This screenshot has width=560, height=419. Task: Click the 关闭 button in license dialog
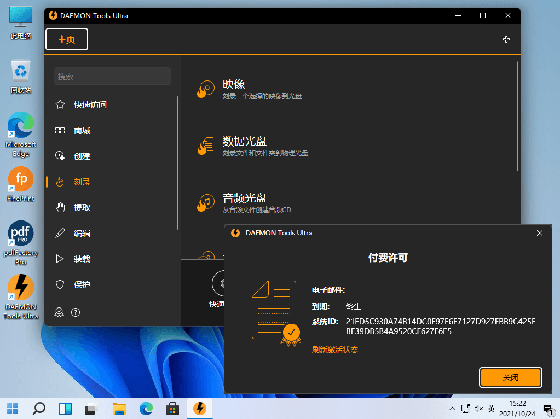point(510,377)
